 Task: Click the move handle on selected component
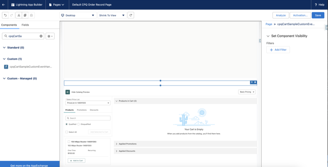pos(252,82)
